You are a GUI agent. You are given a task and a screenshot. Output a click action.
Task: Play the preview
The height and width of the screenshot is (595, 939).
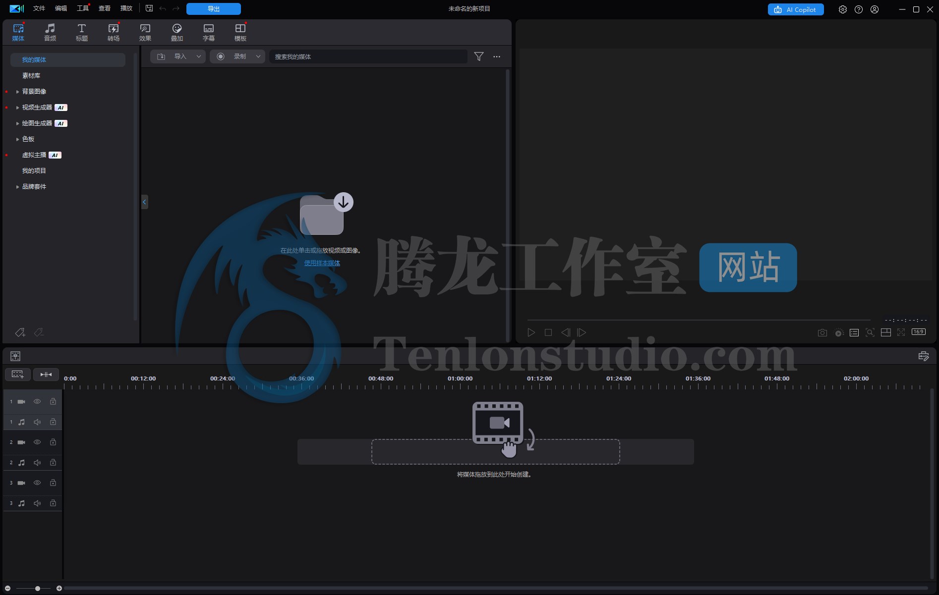pos(531,332)
